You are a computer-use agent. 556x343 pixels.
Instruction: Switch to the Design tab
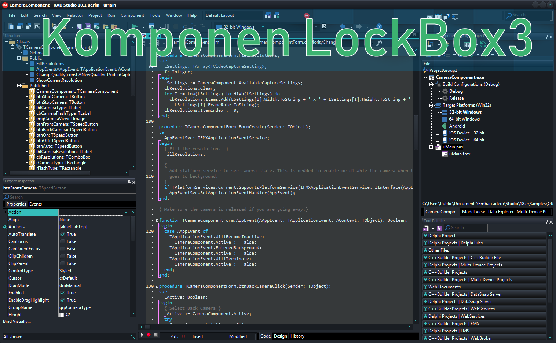pyautogui.click(x=281, y=336)
